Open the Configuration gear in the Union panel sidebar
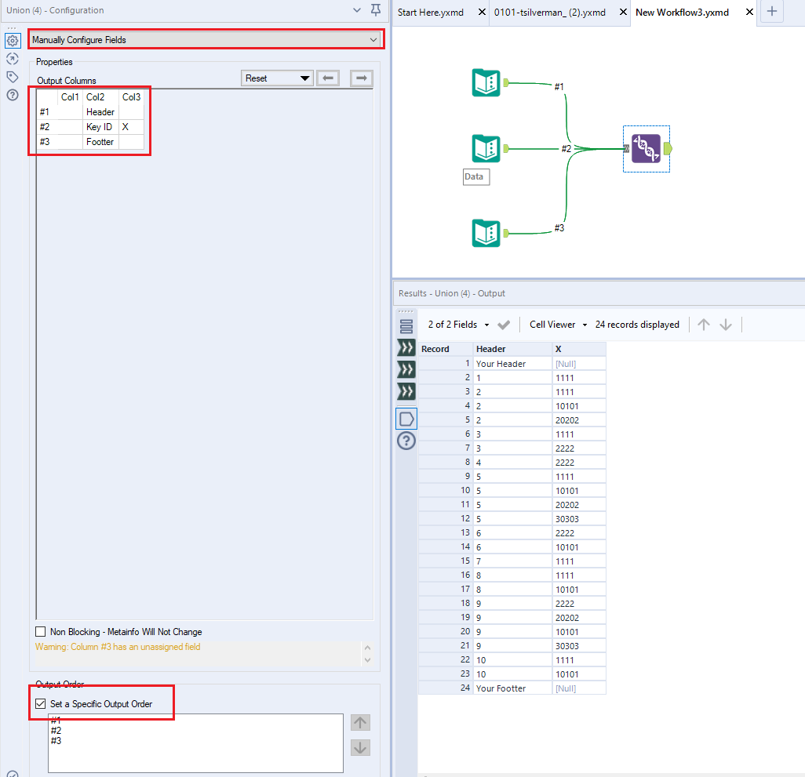The height and width of the screenshot is (777, 805). pos(13,40)
